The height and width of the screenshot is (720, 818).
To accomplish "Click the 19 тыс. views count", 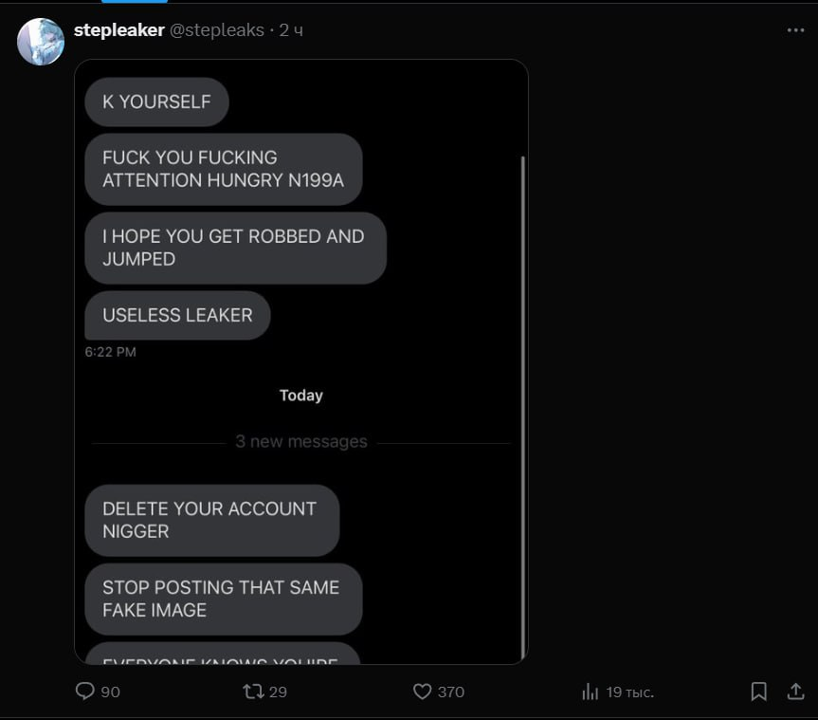I will pyautogui.click(x=630, y=692).
